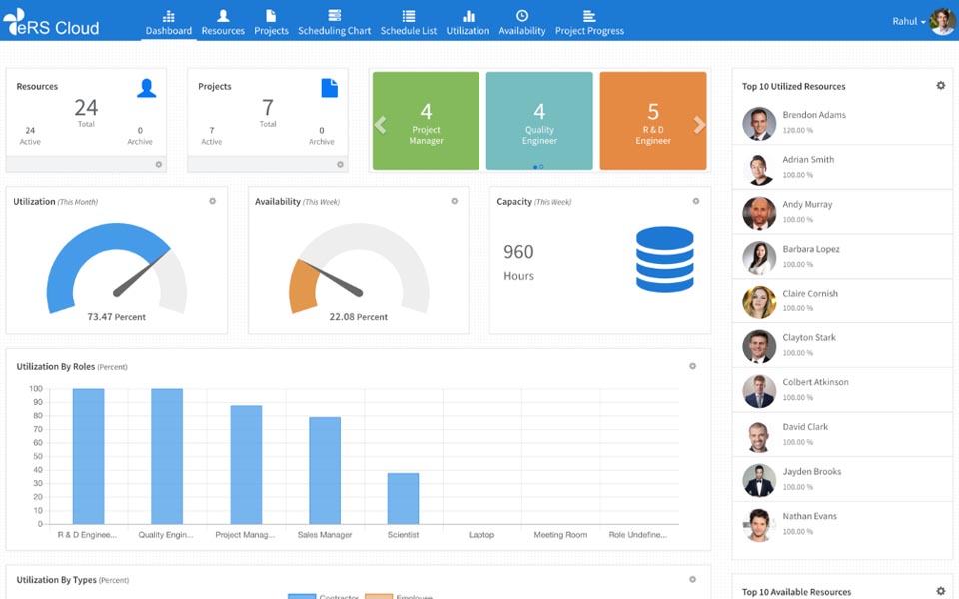Open Clayton Stark's resource name

[809, 337]
